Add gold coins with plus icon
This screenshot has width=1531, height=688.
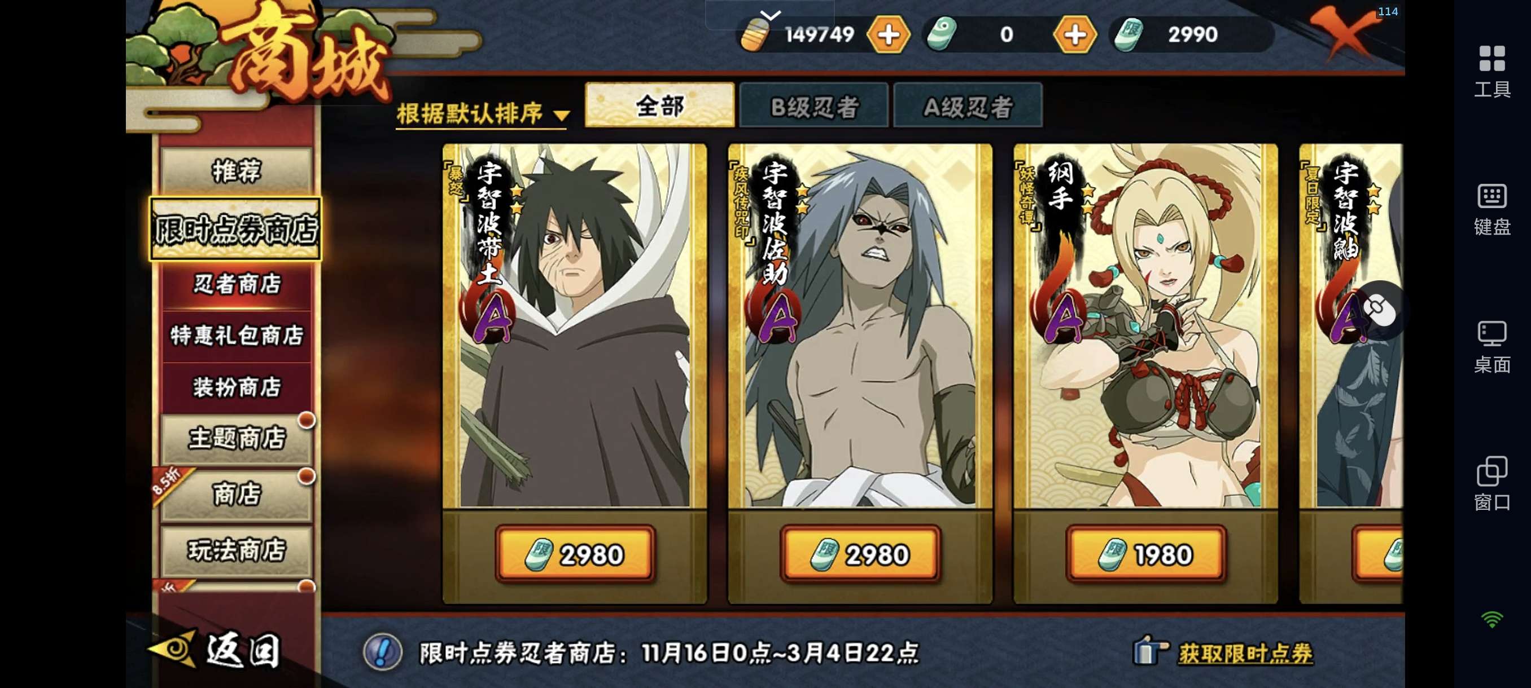click(x=889, y=35)
